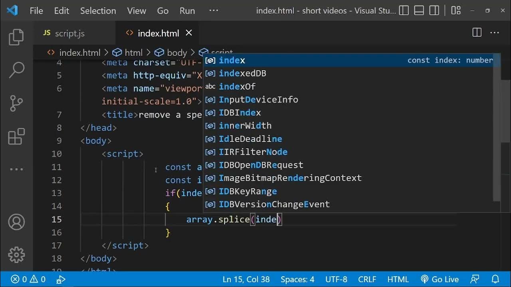Open the Selection menu

[98, 11]
